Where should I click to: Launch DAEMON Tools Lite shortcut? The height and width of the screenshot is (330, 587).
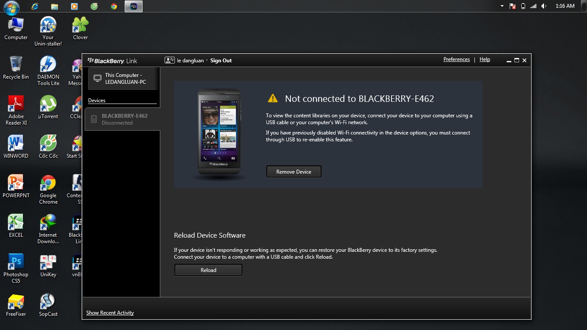pos(48,71)
